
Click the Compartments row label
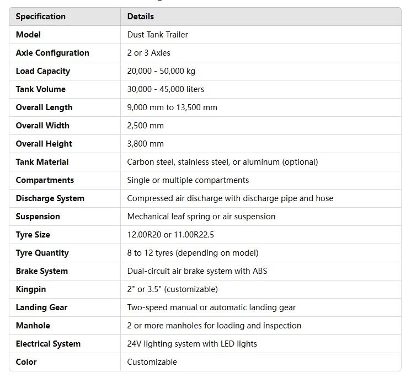coord(45,180)
